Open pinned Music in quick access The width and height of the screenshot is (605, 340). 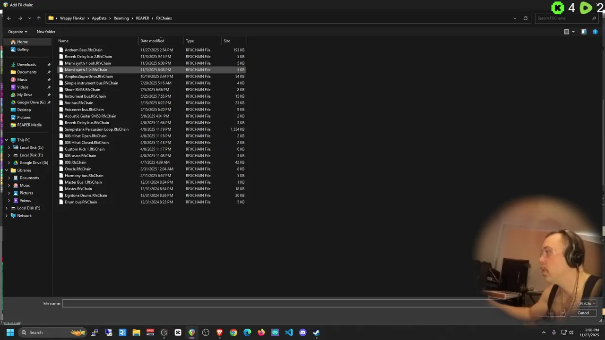[x=22, y=79]
